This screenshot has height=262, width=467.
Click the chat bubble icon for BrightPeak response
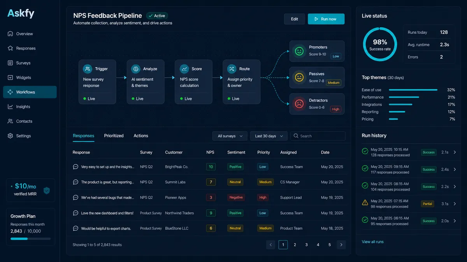tap(75, 167)
